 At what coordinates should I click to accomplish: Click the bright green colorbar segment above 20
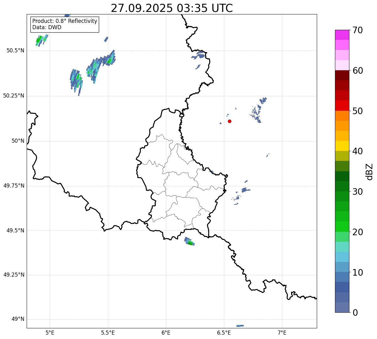pos(342,226)
